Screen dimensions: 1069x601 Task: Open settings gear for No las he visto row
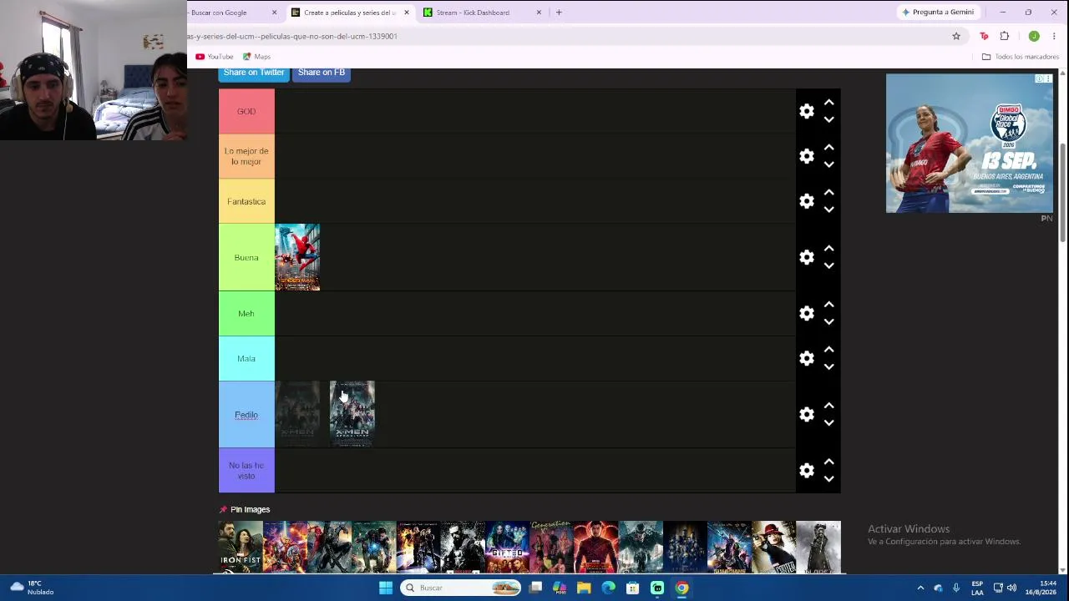coord(807,470)
